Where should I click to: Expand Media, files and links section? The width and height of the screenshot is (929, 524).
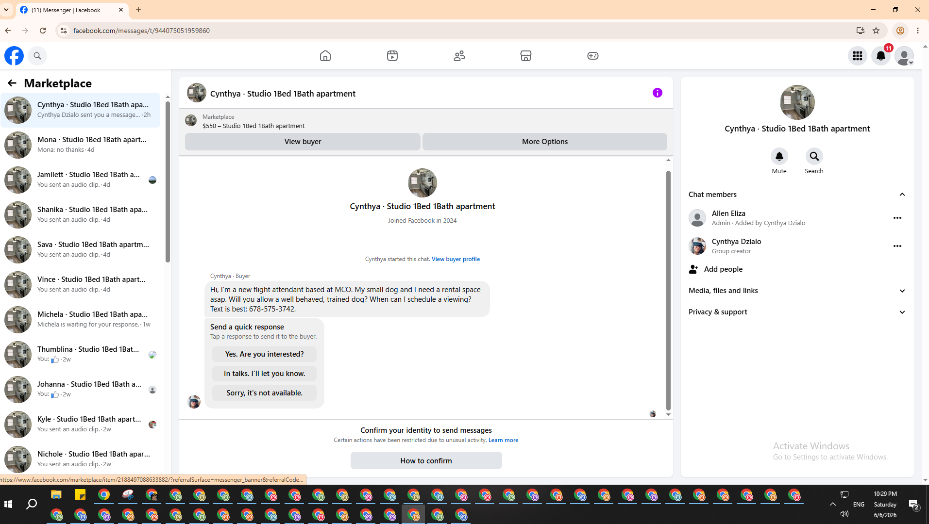pos(797,291)
